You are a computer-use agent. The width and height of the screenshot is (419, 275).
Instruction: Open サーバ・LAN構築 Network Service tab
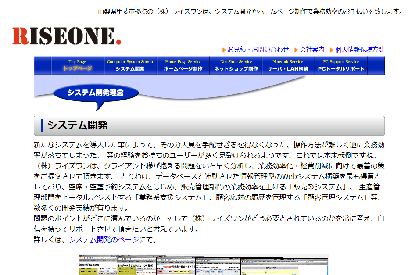click(x=288, y=65)
